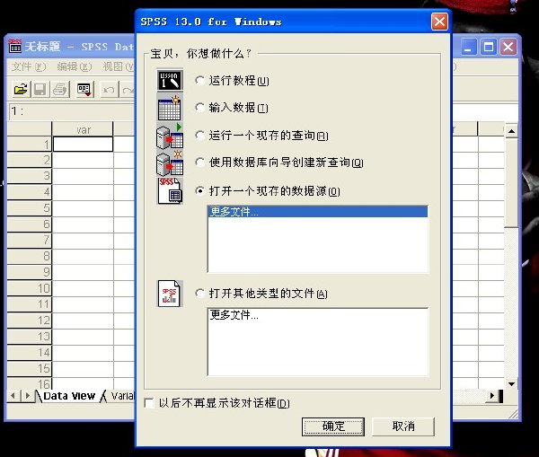Click vertical scrollbar up arrow in Data Editor

coord(511,131)
